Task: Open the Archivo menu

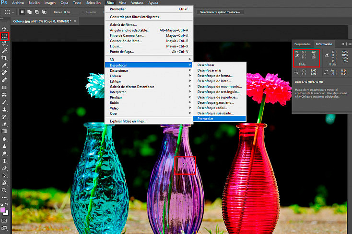Action: [18, 3]
